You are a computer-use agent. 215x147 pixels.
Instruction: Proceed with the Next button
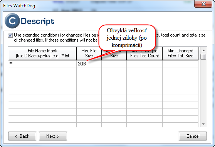tap(53, 136)
